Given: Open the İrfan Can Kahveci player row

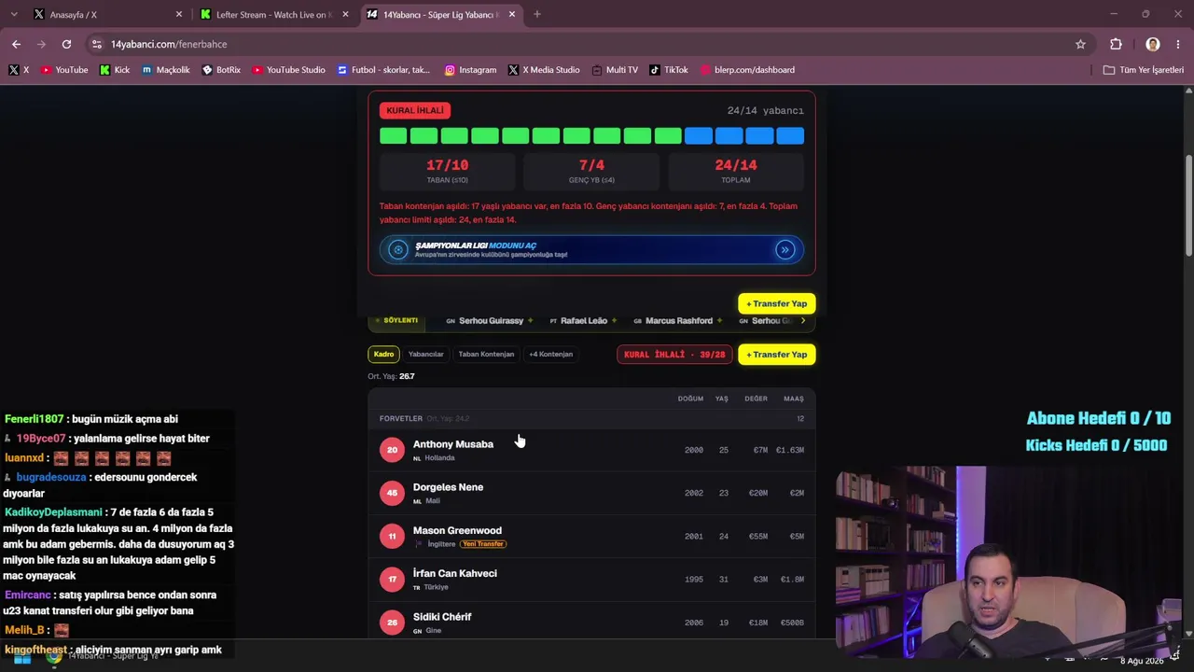Looking at the screenshot, I should [591, 579].
